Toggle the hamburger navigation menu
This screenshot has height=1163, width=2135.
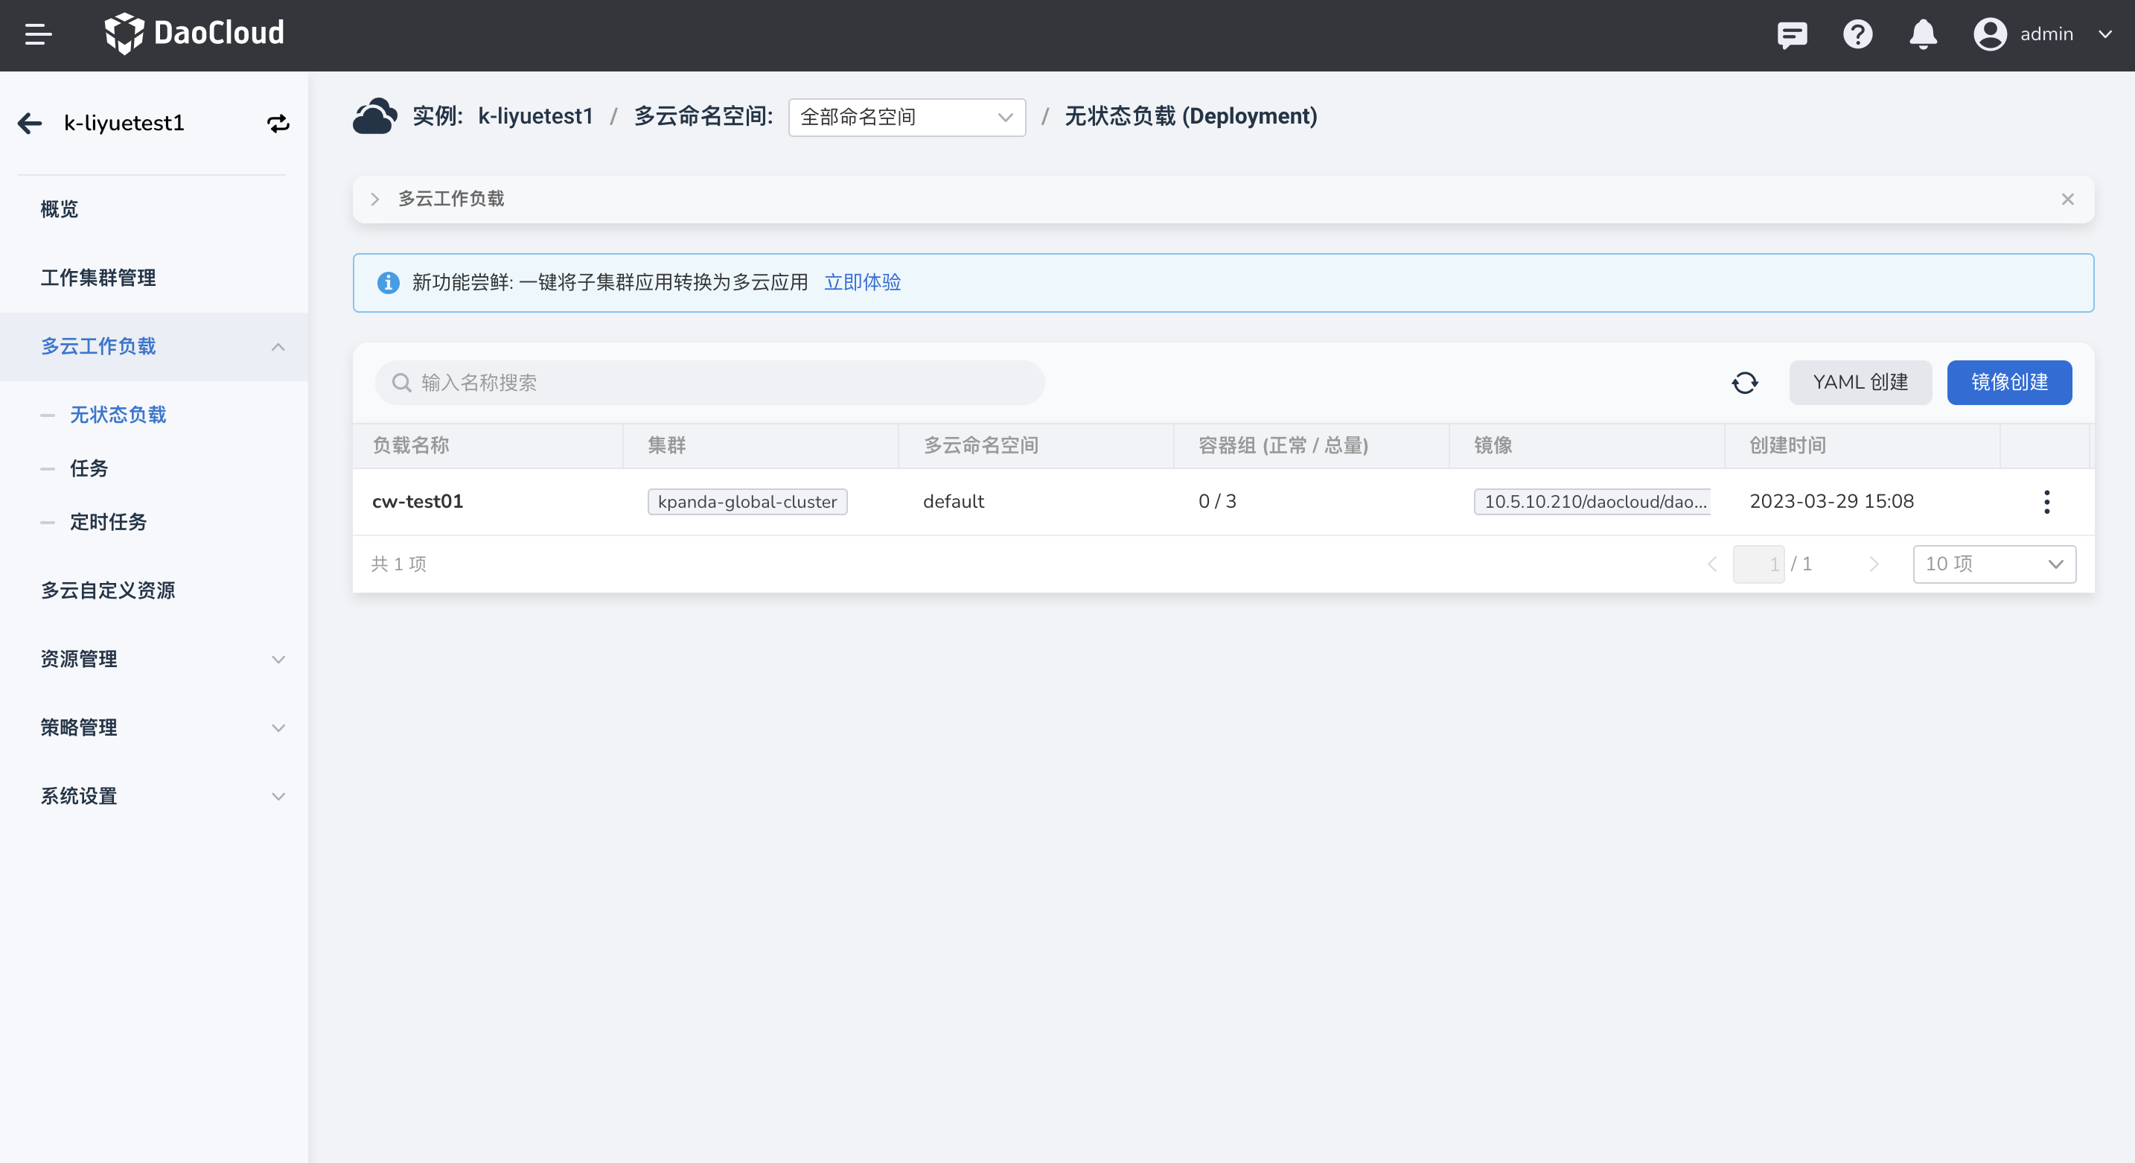(x=38, y=34)
